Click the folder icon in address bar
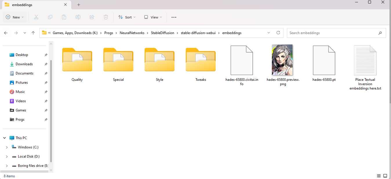 click(44, 33)
